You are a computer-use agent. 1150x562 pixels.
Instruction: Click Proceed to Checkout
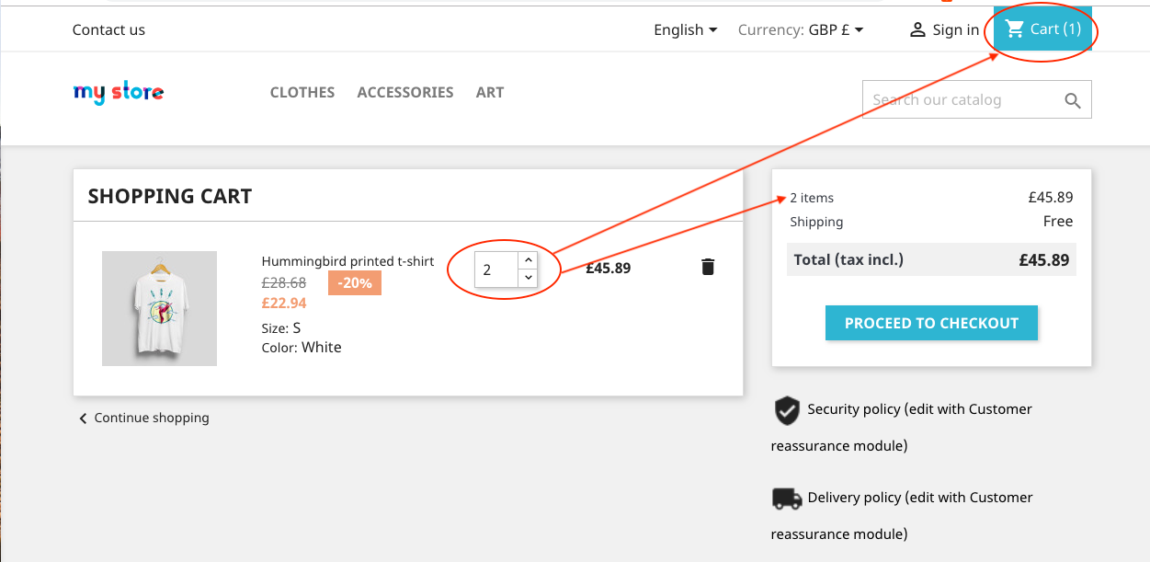tap(930, 323)
